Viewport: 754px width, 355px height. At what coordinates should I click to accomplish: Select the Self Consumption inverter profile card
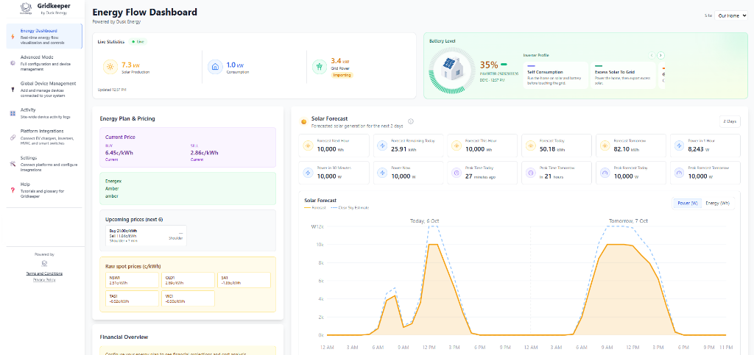555,75
